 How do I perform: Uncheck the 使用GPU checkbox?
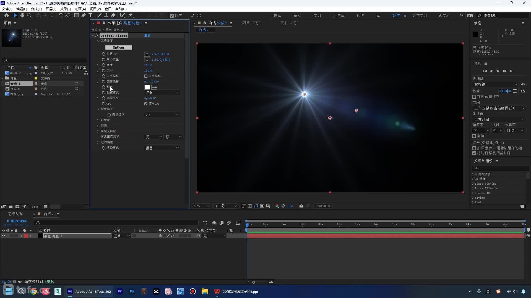click(146, 104)
